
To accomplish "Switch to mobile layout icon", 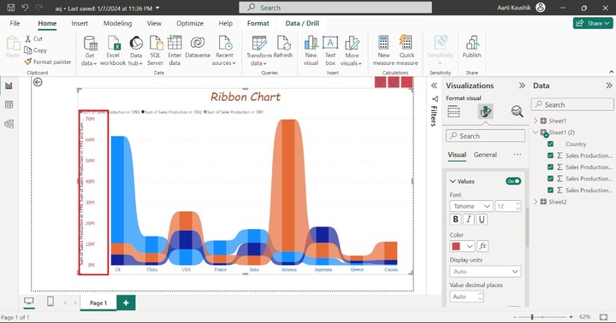I will (x=50, y=302).
